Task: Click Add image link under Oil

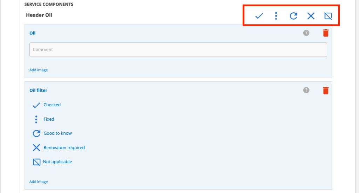Action: tap(39, 70)
